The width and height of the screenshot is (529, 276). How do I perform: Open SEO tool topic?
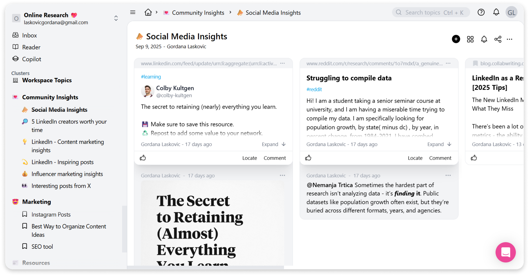[x=42, y=247]
